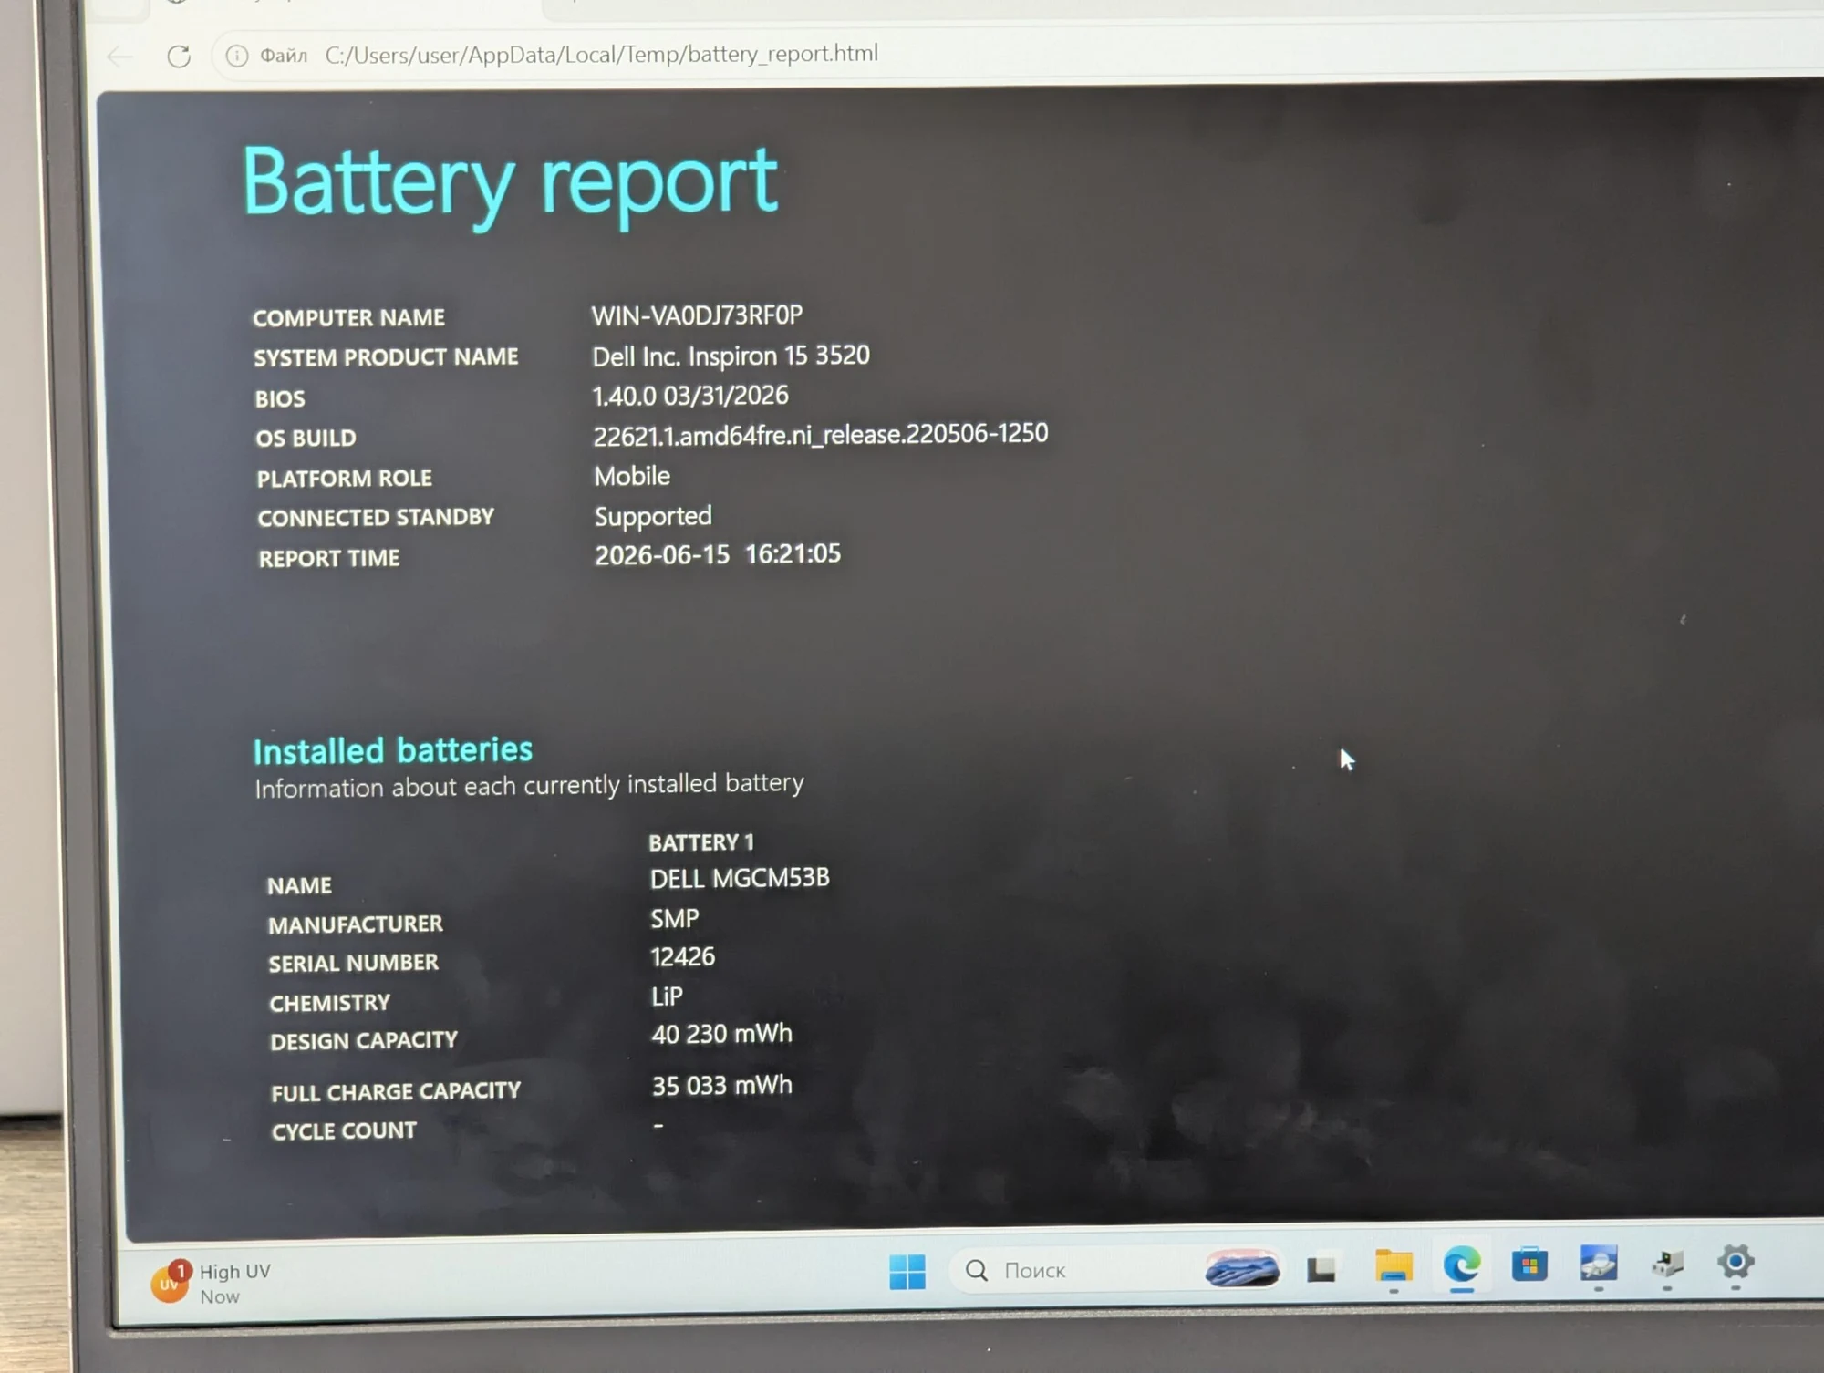Select 'Dell Inc. Inspiron 15 3520' text
1824x1373 pixels.
pyautogui.click(x=731, y=356)
